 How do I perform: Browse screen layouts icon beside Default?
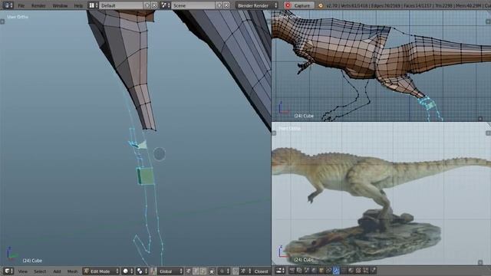93,5
